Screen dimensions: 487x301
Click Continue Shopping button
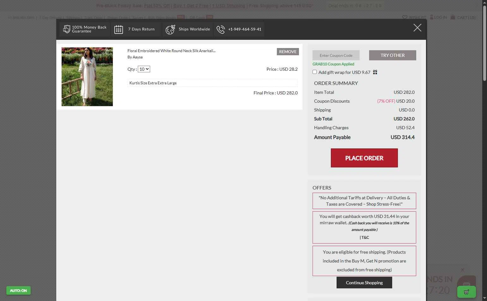pyautogui.click(x=364, y=283)
